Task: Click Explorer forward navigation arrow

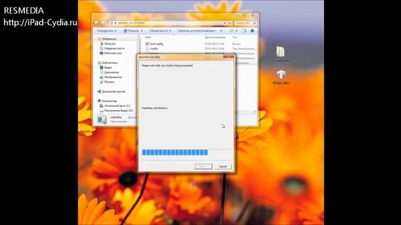Action: pos(103,23)
